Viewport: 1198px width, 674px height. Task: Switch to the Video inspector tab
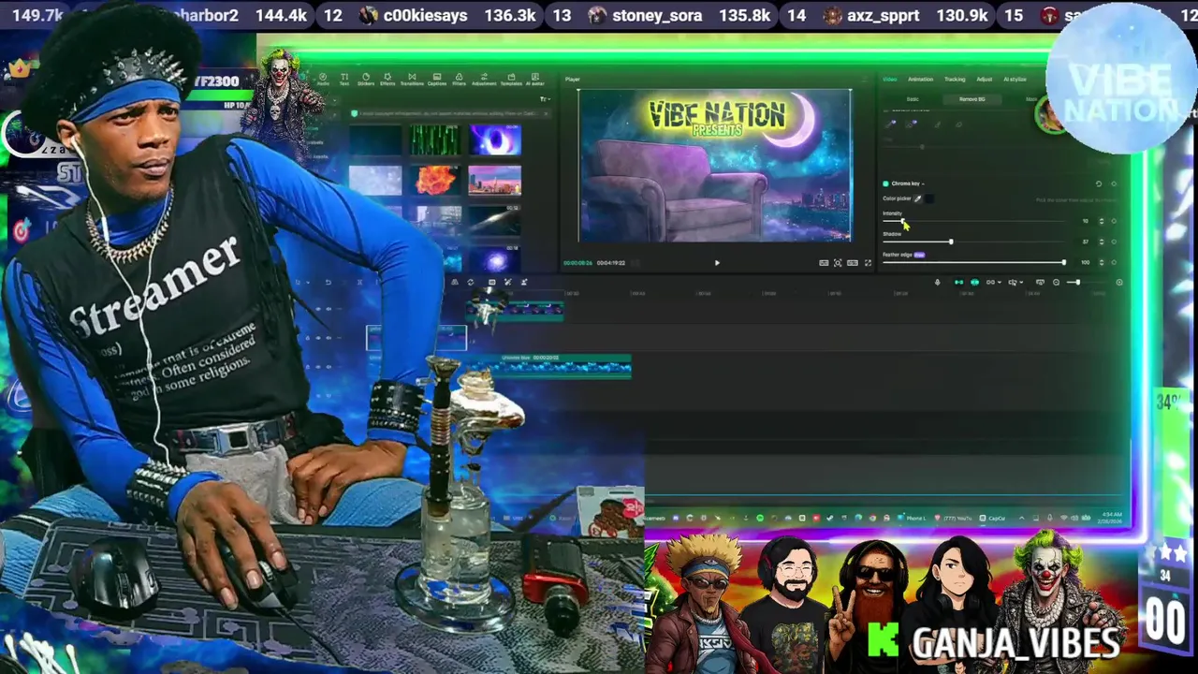pos(889,80)
